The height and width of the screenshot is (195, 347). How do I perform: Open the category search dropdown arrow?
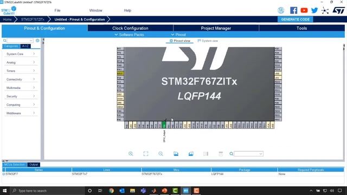[x=31, y=41]
